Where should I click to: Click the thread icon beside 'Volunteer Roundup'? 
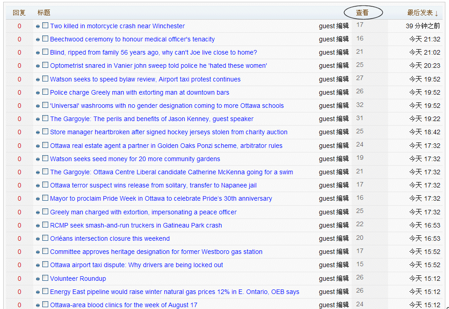click(x=38, y=279)
